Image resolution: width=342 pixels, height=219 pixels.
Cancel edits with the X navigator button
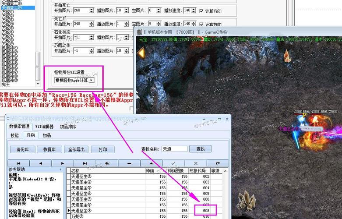click(x=196, y=163)
